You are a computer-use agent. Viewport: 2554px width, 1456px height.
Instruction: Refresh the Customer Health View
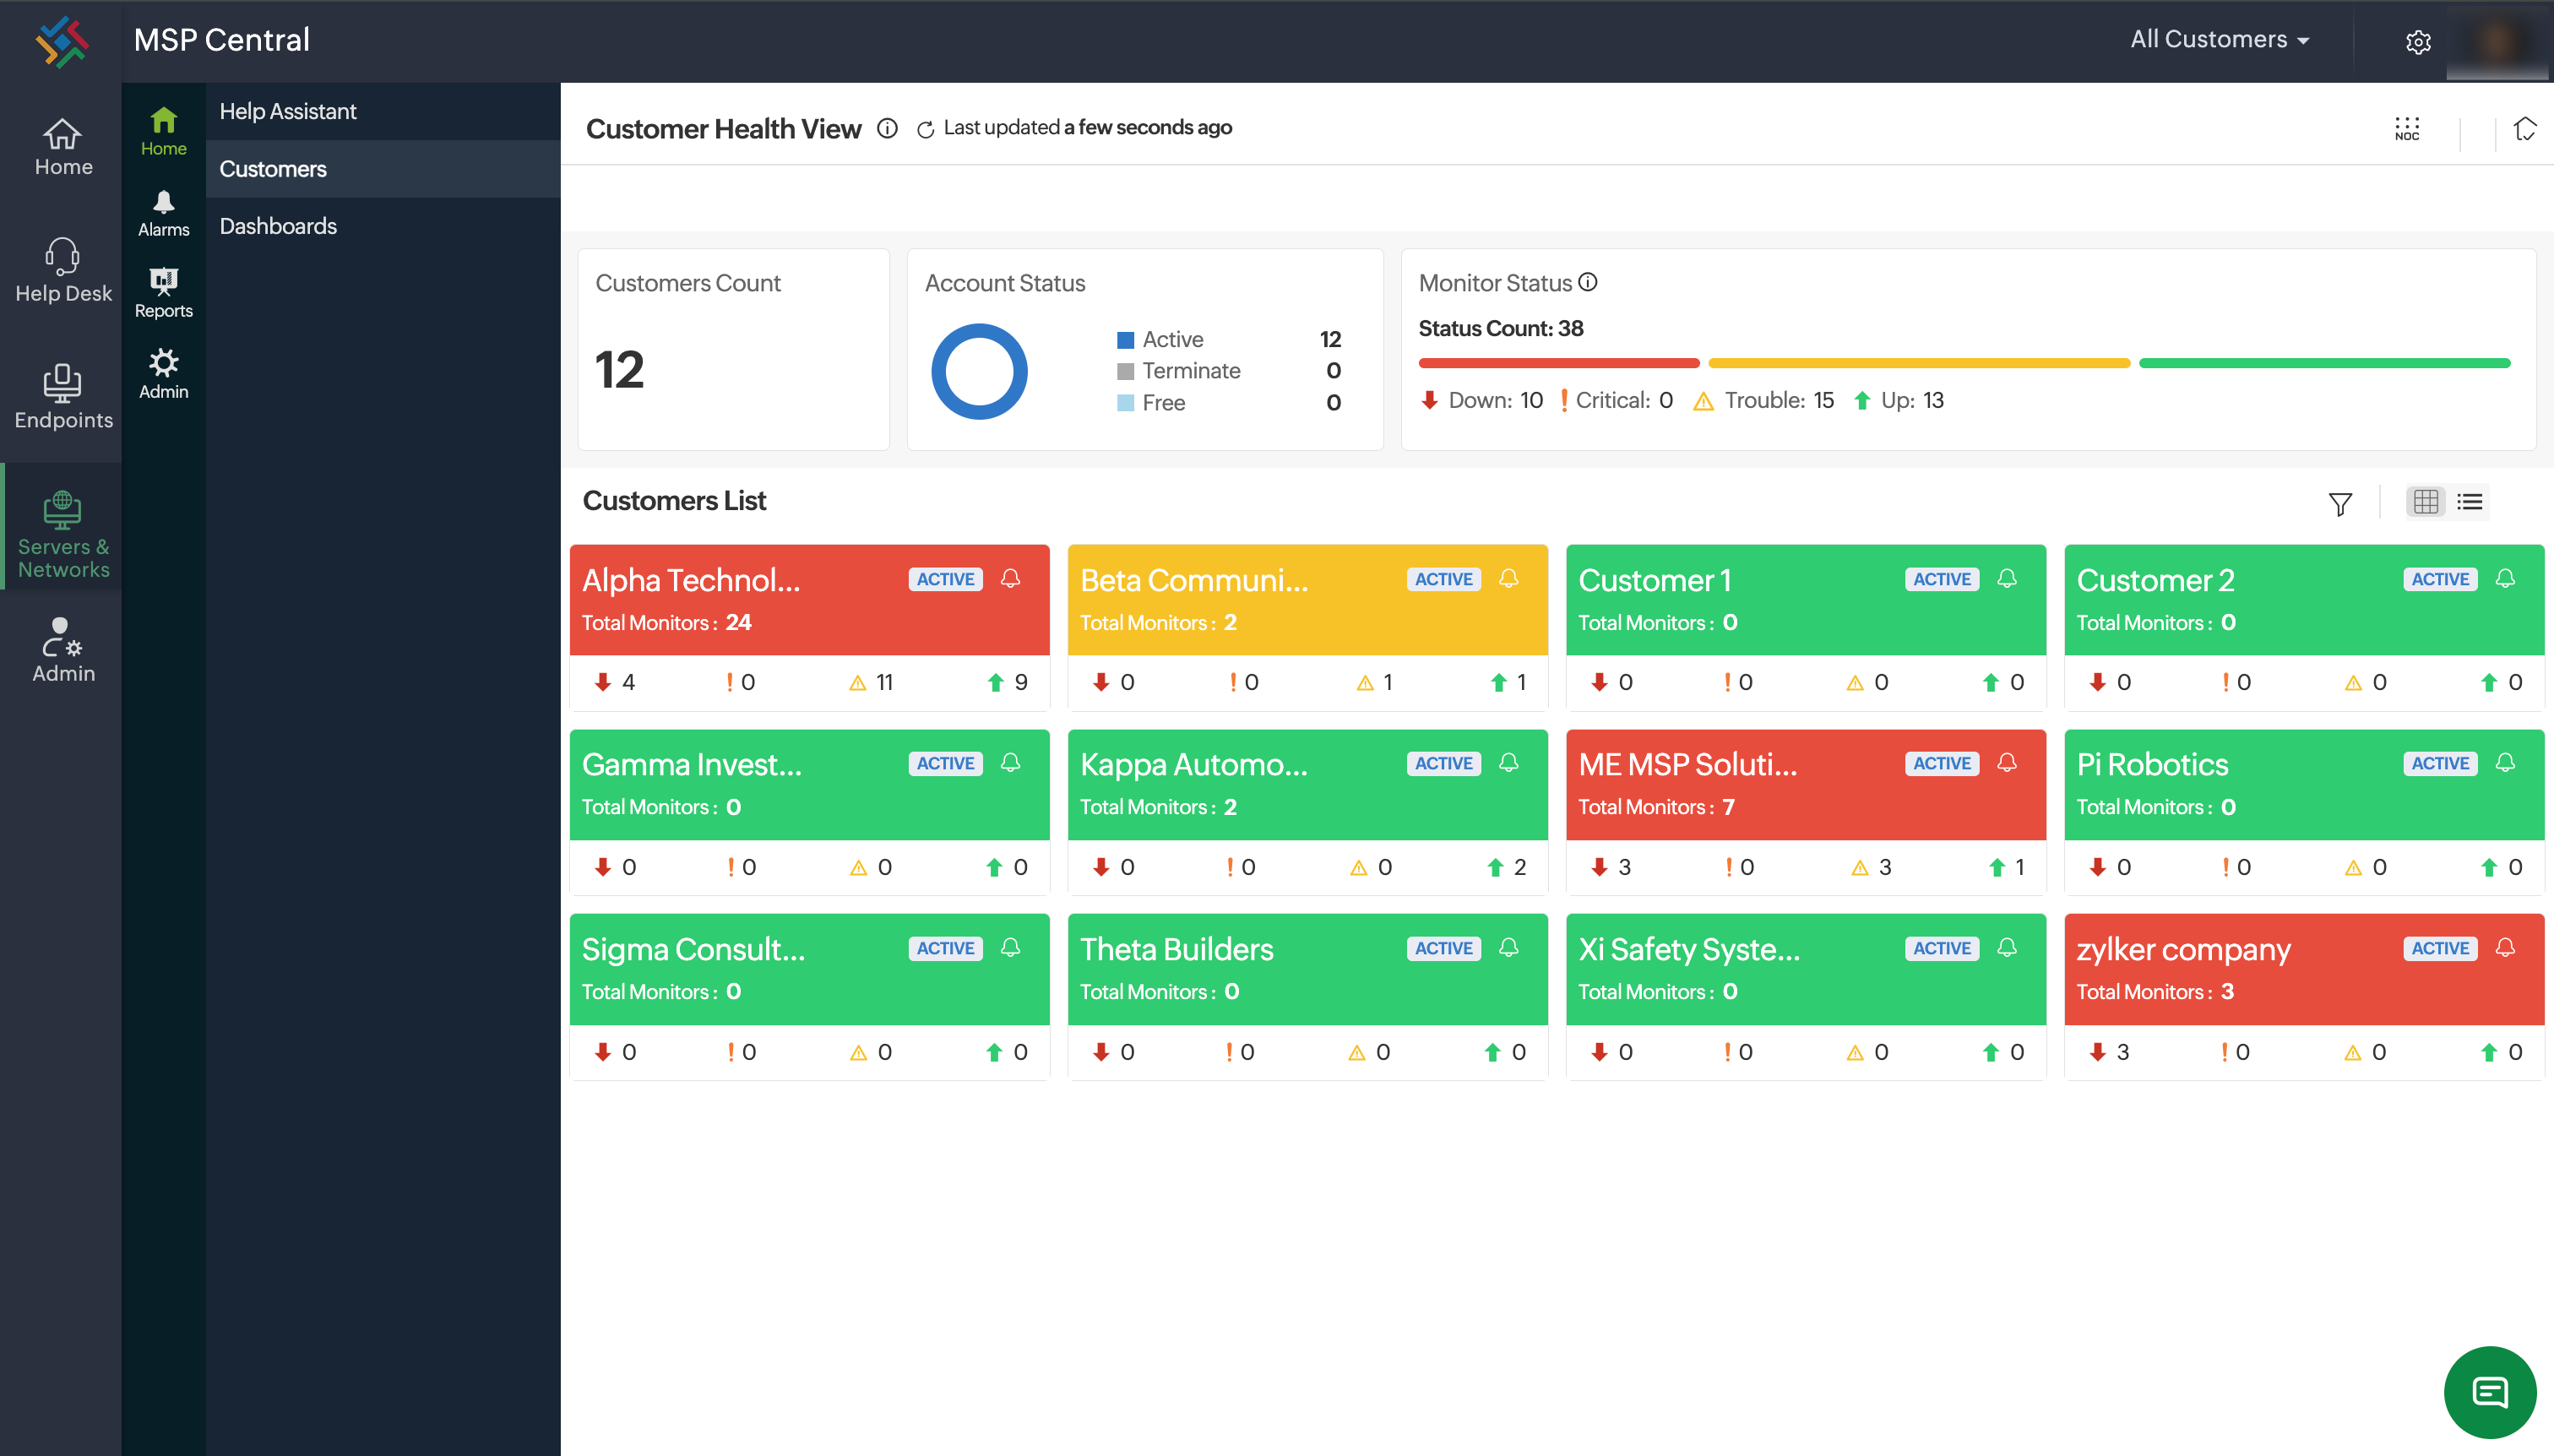pyautogui.click(x=925, y=129)
